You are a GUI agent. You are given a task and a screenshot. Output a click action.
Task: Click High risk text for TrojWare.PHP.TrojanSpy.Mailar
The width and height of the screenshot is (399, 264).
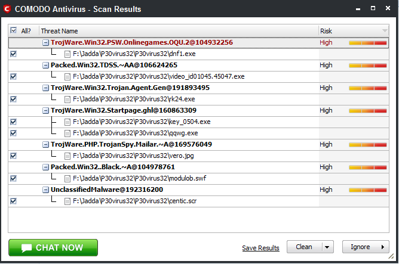[x=326, y=144]
